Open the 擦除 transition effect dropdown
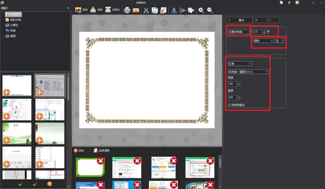Screen dimensions: 325x189 (x=263, y=41)
